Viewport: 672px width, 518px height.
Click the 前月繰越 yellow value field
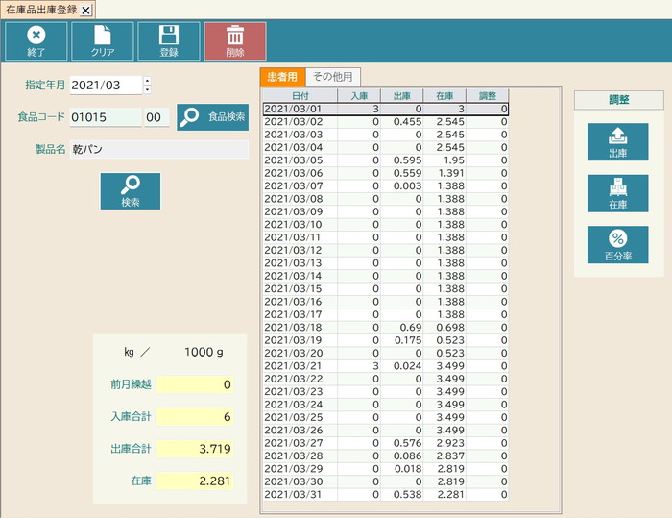pyautogui.click(x=196, y=384)
